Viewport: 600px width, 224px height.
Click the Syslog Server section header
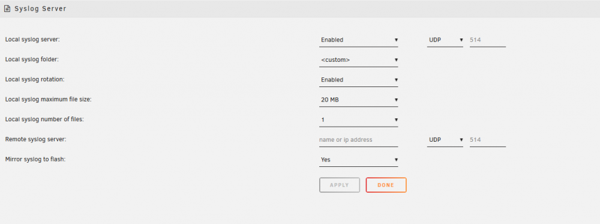[300, 9]
